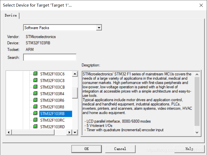This screenshot has height=155, width=207.
Task: Click the Toolset value ARM
Action: [30, 50]
